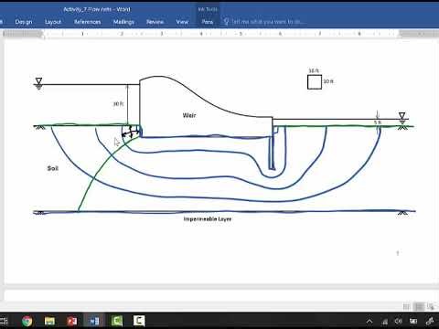The width and height of the screenshot is (439, 329).
Task: Click the page number 1 on the page
Action: (x=398, y=253)
